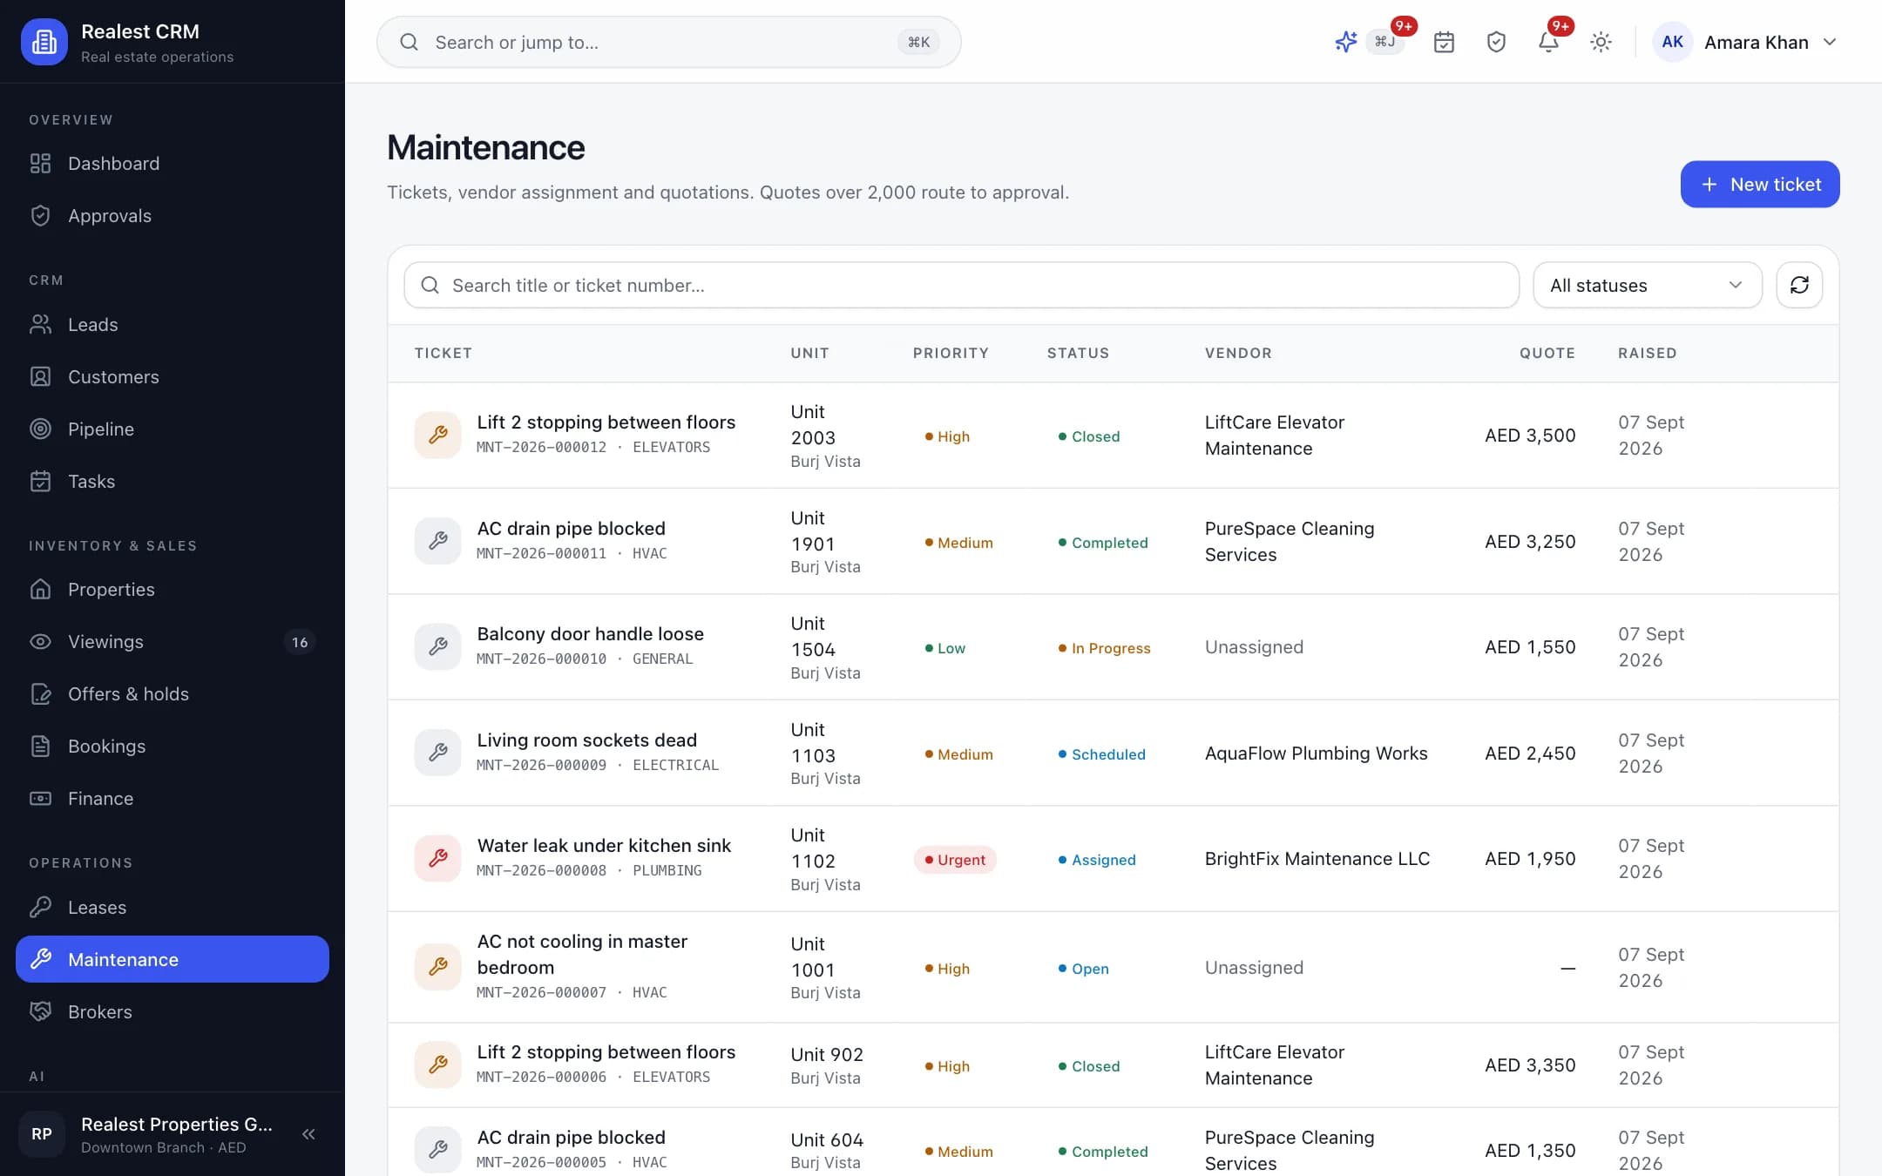Viewport: 1882px width, 1176px height.
Task: Open Offers & holds page
Action: point(173,694)
